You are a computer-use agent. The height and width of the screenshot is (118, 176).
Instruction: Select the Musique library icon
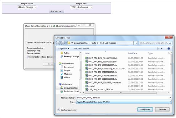point(62,74)
